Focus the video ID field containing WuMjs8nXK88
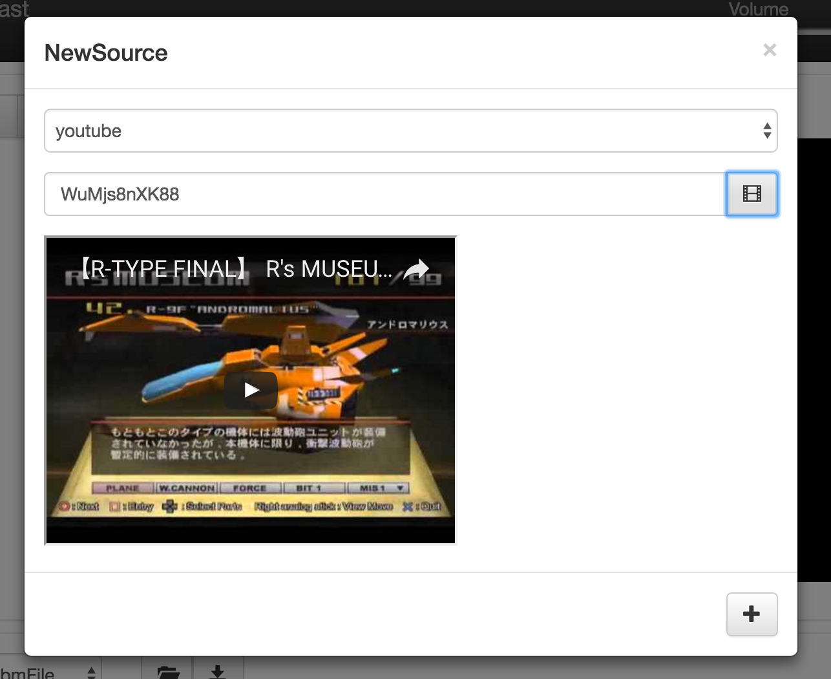Screen dimensions: 831x679 point(385,194)
